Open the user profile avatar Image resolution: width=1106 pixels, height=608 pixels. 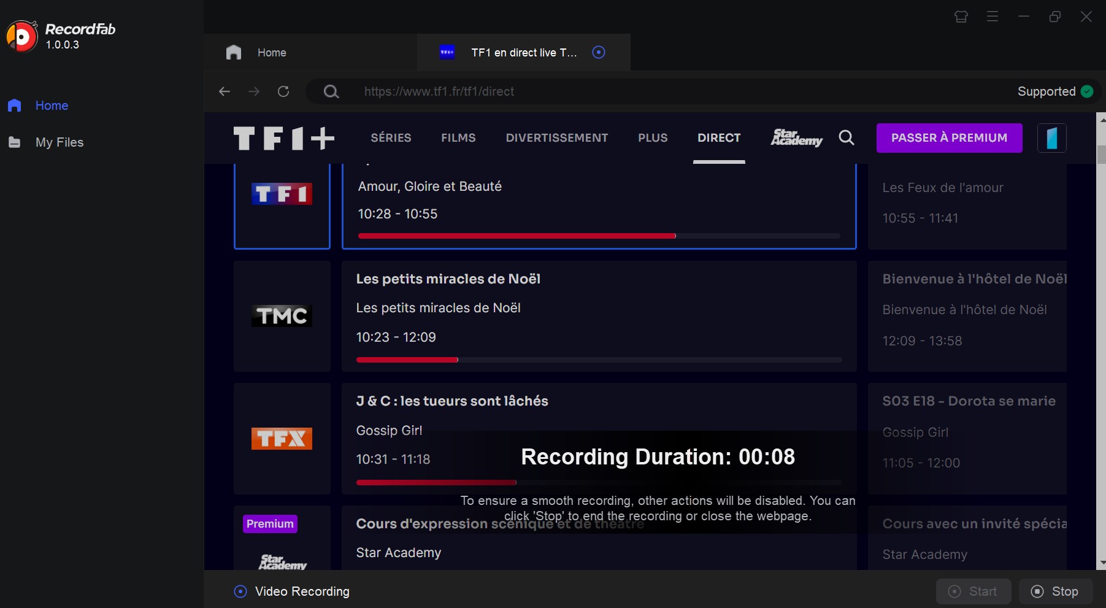coord(1051,138)
